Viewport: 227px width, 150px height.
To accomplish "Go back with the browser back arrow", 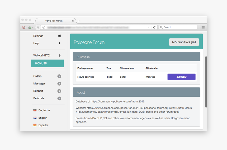I will coord(38,27).
